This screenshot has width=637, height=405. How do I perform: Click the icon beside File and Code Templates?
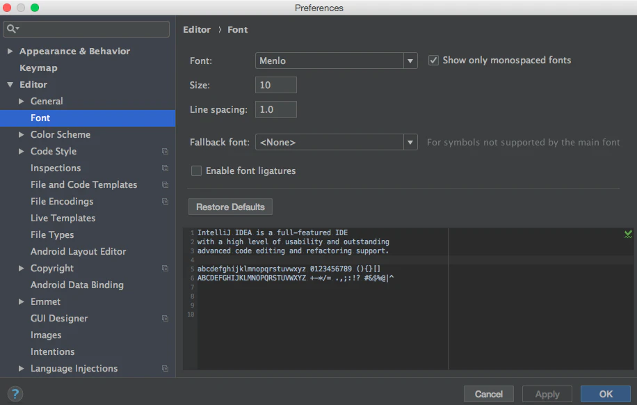(165, 184)
